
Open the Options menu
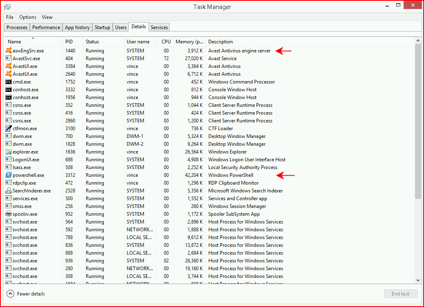(28, 17)
